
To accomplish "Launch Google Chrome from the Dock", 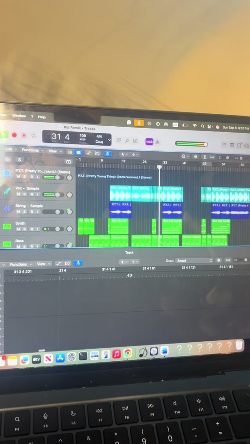I will [x=128, y=353].
